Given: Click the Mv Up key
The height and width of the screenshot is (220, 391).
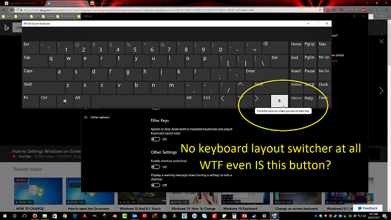Looking at the screenshot, I should coord(324,61).
